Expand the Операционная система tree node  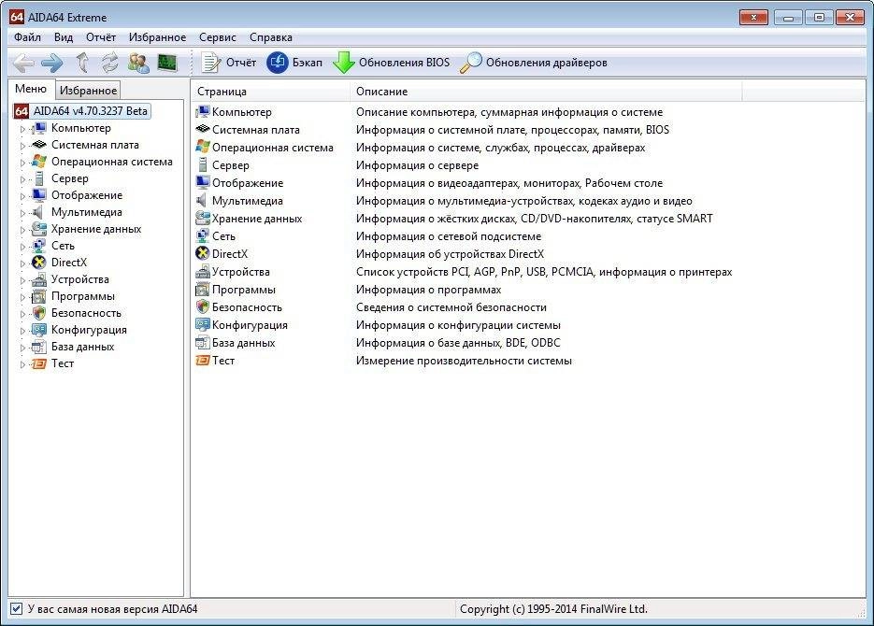[22, 163]
